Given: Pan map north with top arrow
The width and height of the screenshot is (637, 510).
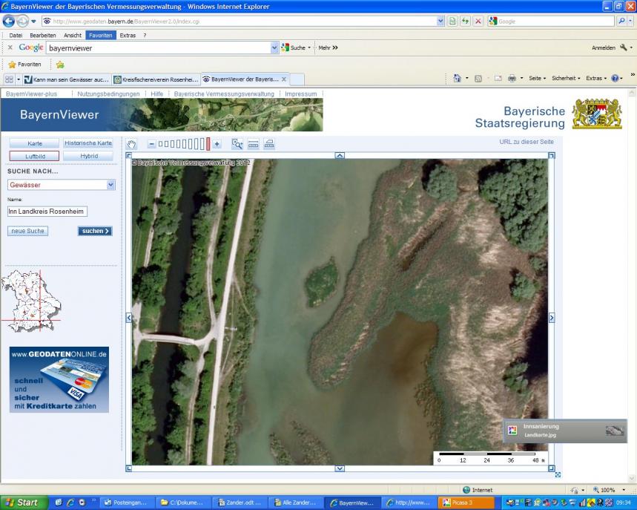Looking at the screenshot, I should click(x=340, y=155).
